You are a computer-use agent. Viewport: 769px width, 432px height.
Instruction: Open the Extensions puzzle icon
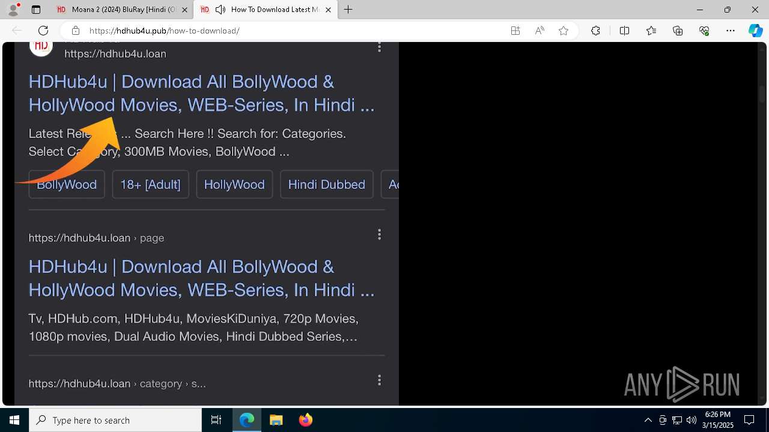coord(595,31)
